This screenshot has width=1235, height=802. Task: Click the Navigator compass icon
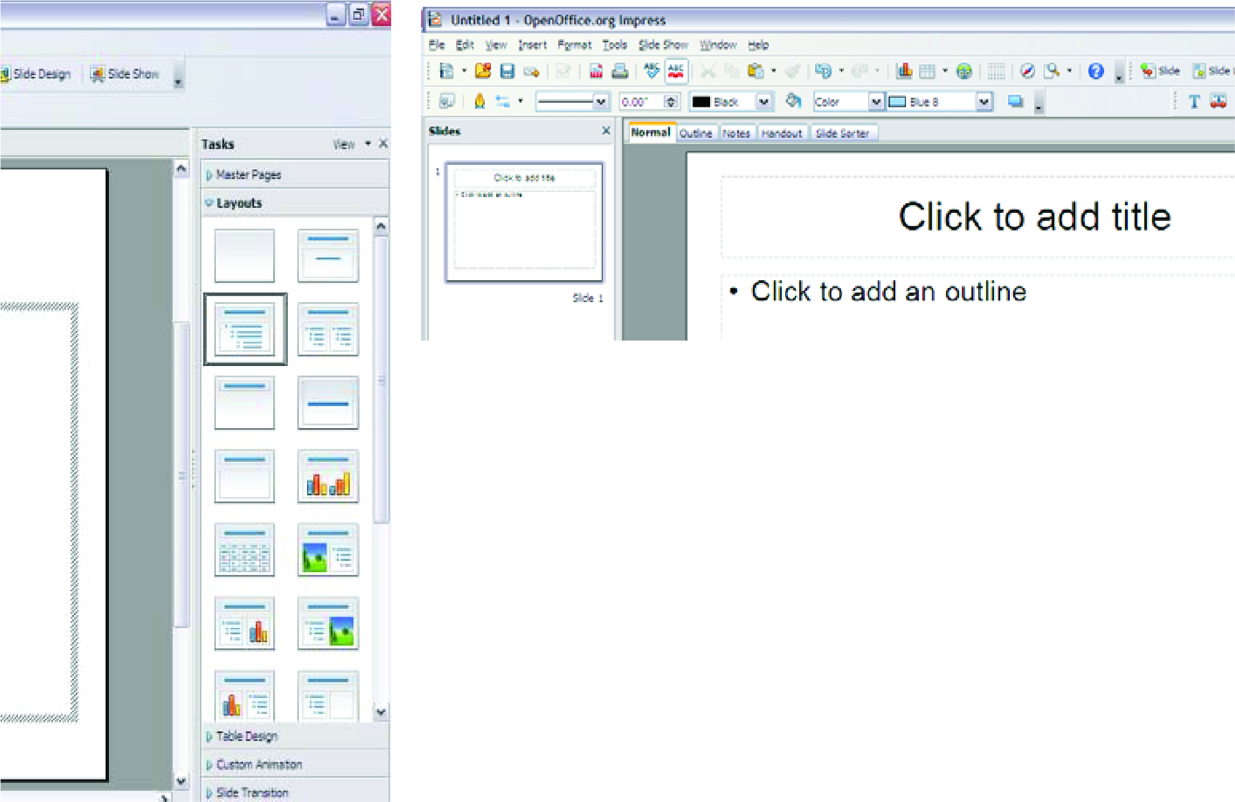pyautogui.click(x=1027, y=71)
